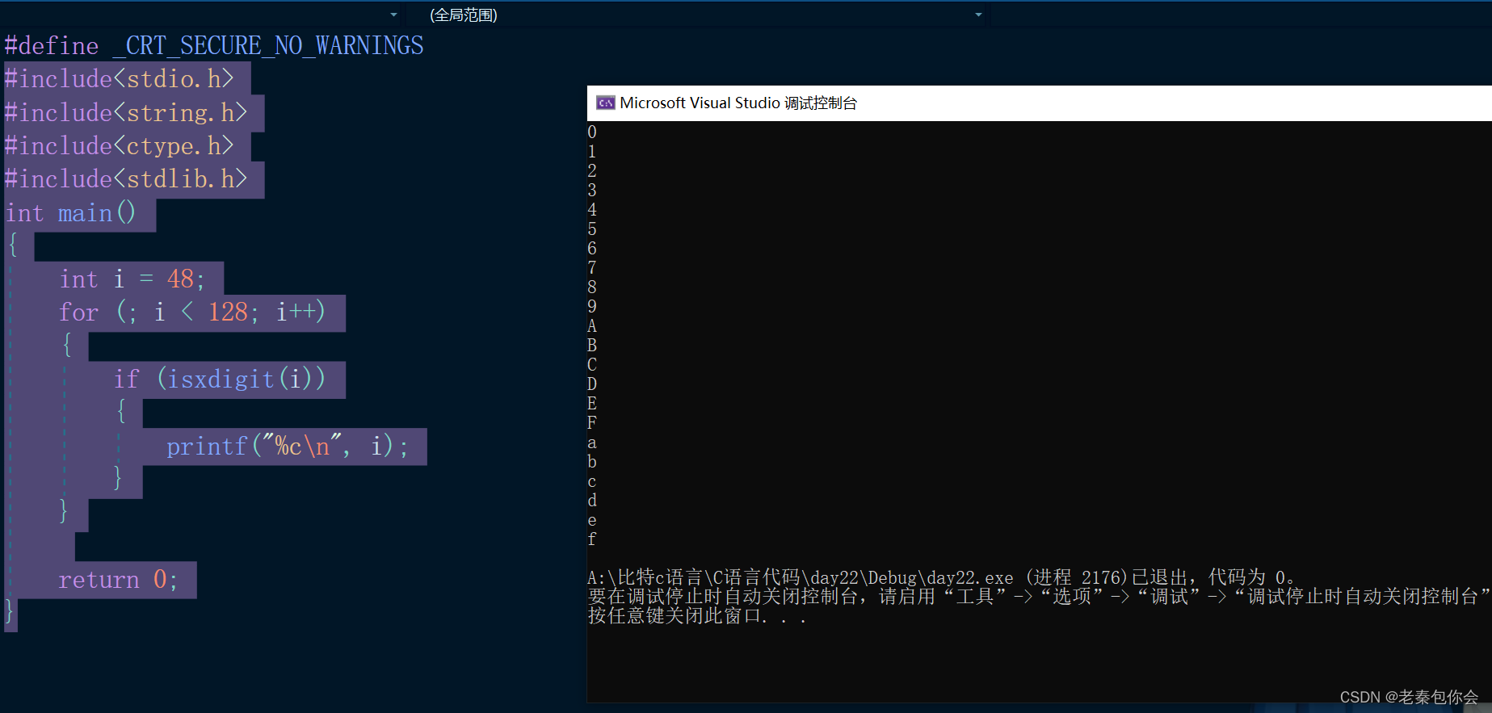Click the #include<stdio.h> line
The height and width of the screenshot is (713, 1492).
click(120, 79)
